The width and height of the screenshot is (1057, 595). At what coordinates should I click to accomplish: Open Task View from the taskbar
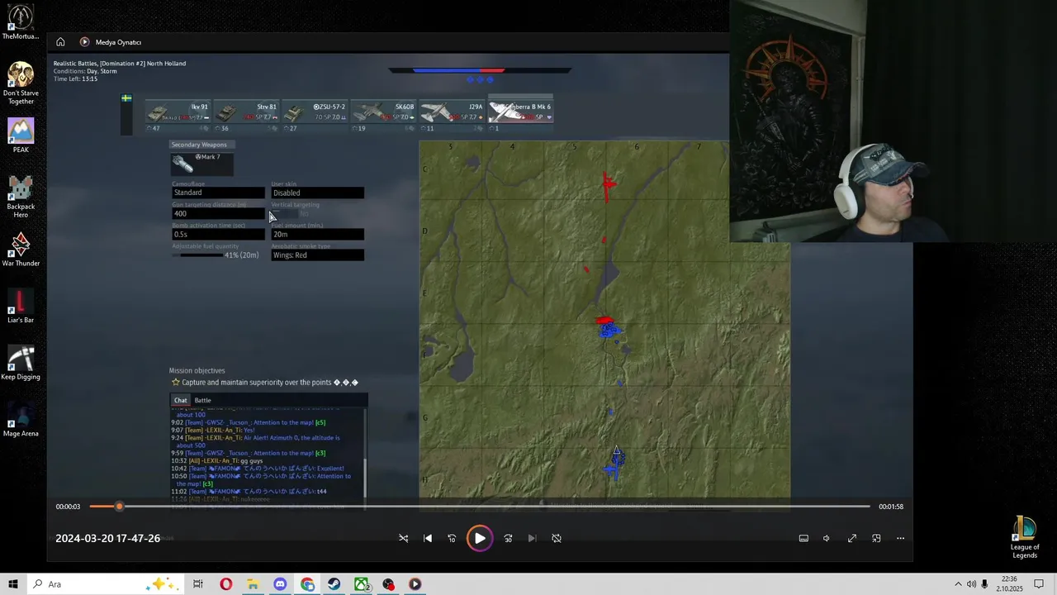coord(198,584)
